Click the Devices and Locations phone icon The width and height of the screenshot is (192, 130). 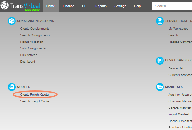[160, 61]
